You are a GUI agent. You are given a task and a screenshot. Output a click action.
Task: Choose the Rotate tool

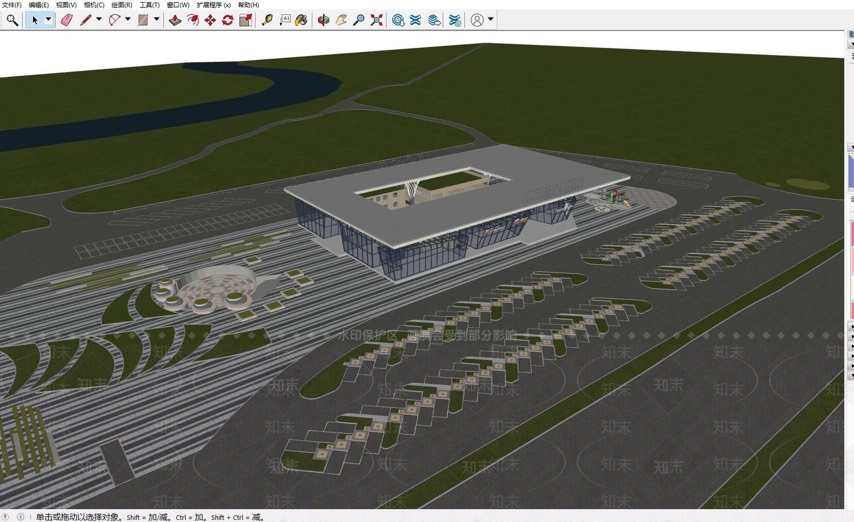tap(228, 20)
